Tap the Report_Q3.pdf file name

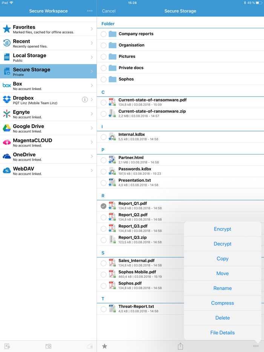[133, 226]
